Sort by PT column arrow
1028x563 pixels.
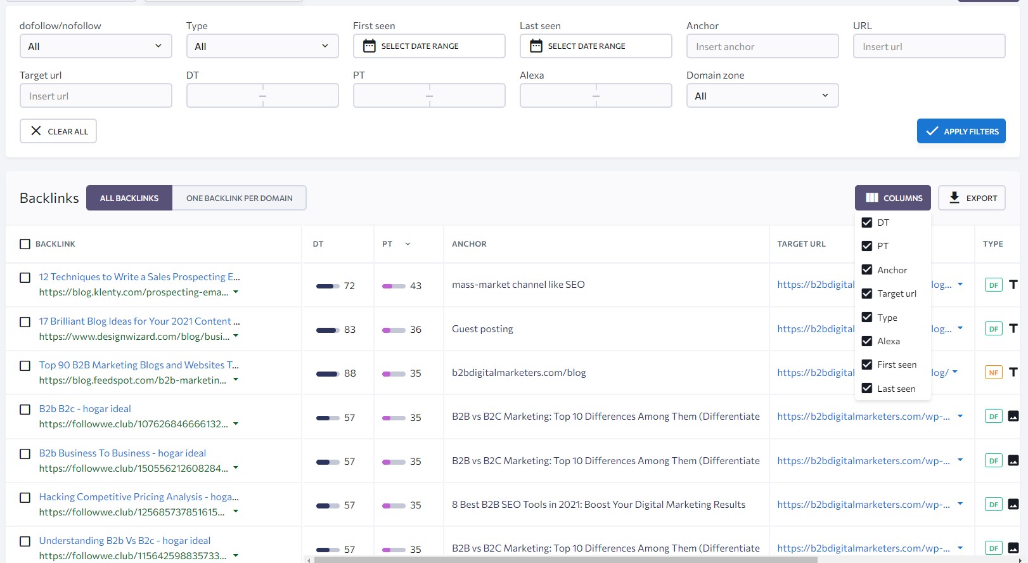coord(408,244)
